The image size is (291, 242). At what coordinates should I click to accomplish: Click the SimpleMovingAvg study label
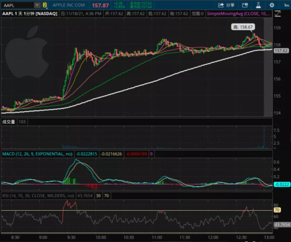(x=239, y=13)
